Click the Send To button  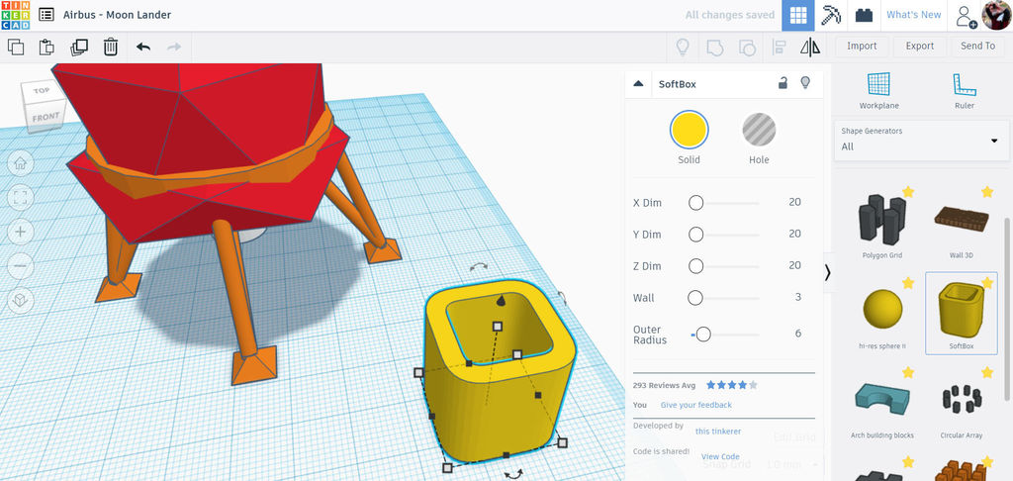click(x=977, y=46)
